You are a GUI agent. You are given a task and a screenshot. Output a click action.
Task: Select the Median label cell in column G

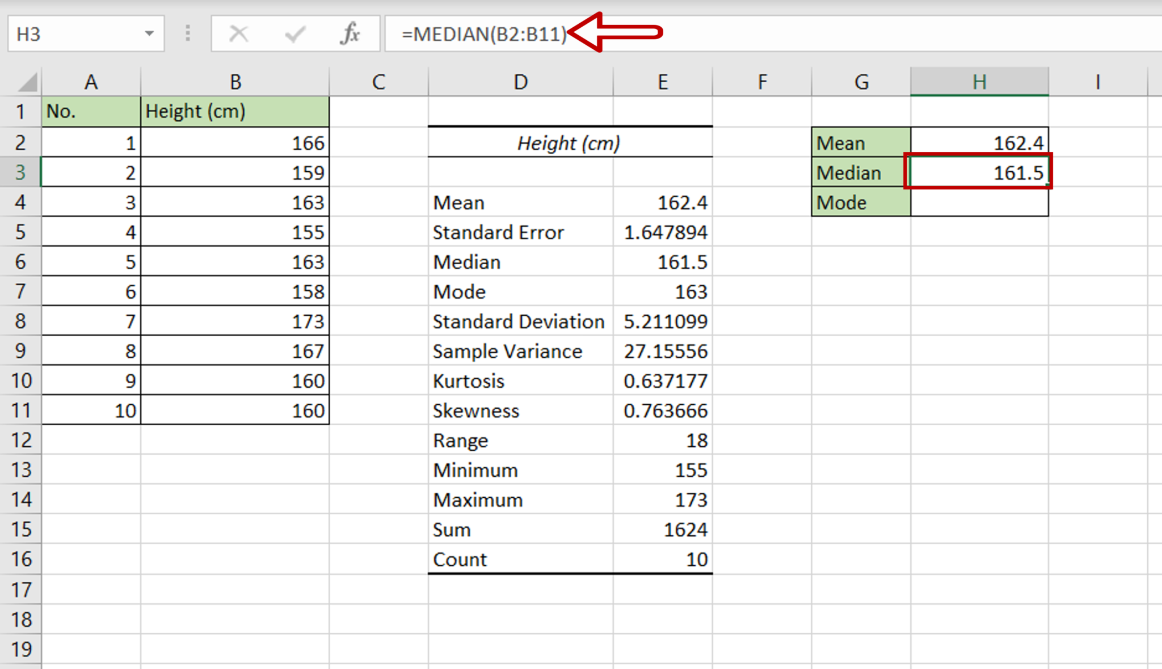[x=860, y=172]
